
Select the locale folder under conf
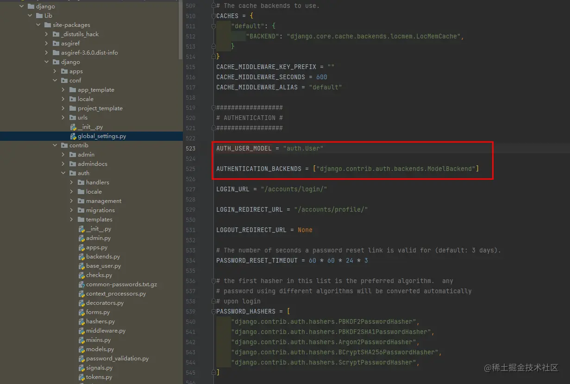pos(86,99)
